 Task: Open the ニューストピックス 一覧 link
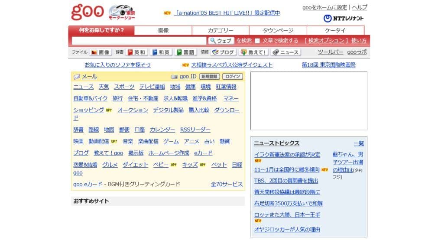[x=359, y=143]
